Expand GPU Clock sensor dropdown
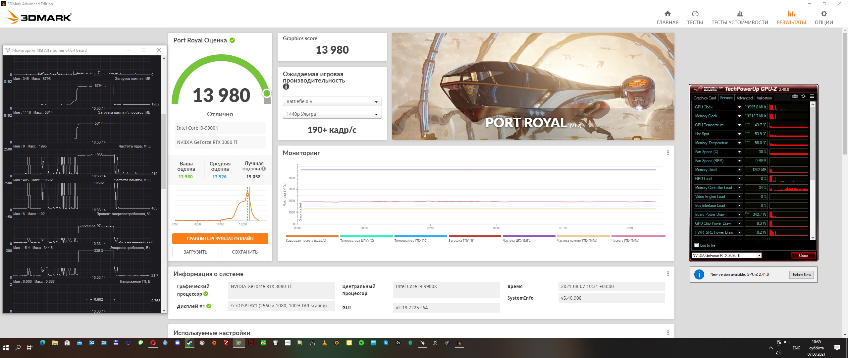Viewport: 848px width, 358px height. (739, 107)
